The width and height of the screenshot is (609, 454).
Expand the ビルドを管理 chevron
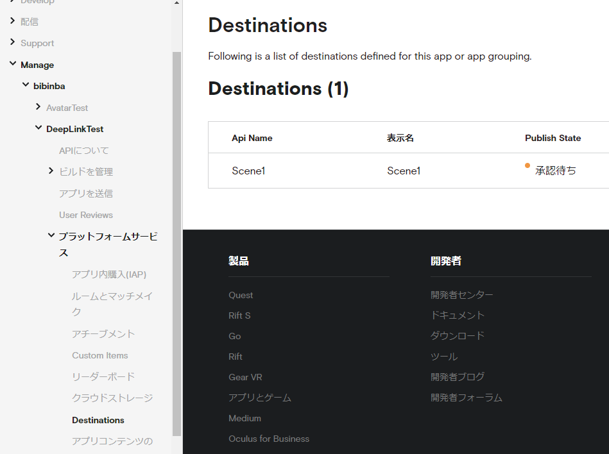[51, 171]
